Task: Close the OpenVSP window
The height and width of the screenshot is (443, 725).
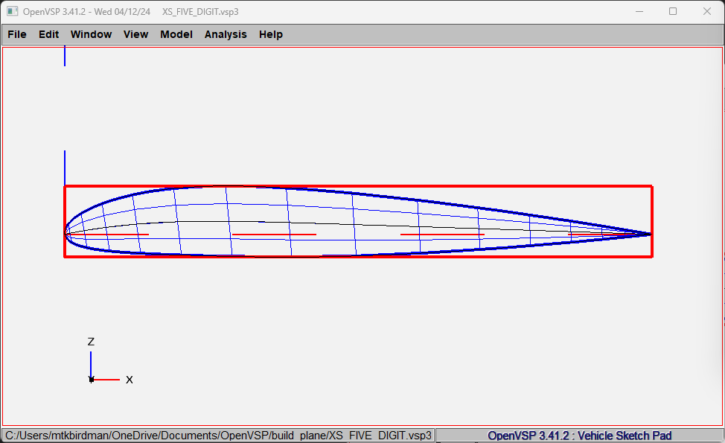Action: (707, 12)
